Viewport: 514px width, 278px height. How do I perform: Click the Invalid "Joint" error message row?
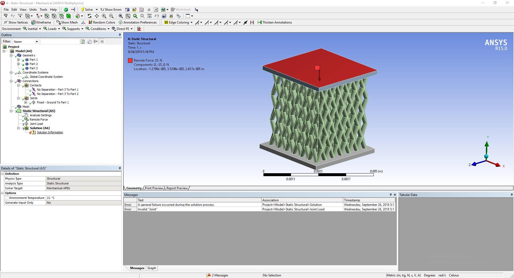259,209
